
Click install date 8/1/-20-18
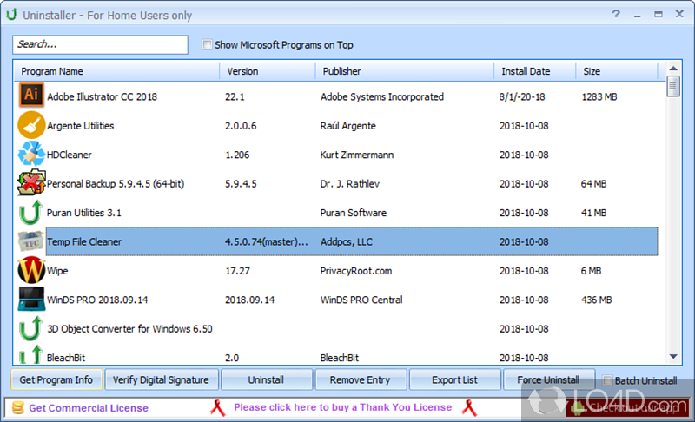522,96
